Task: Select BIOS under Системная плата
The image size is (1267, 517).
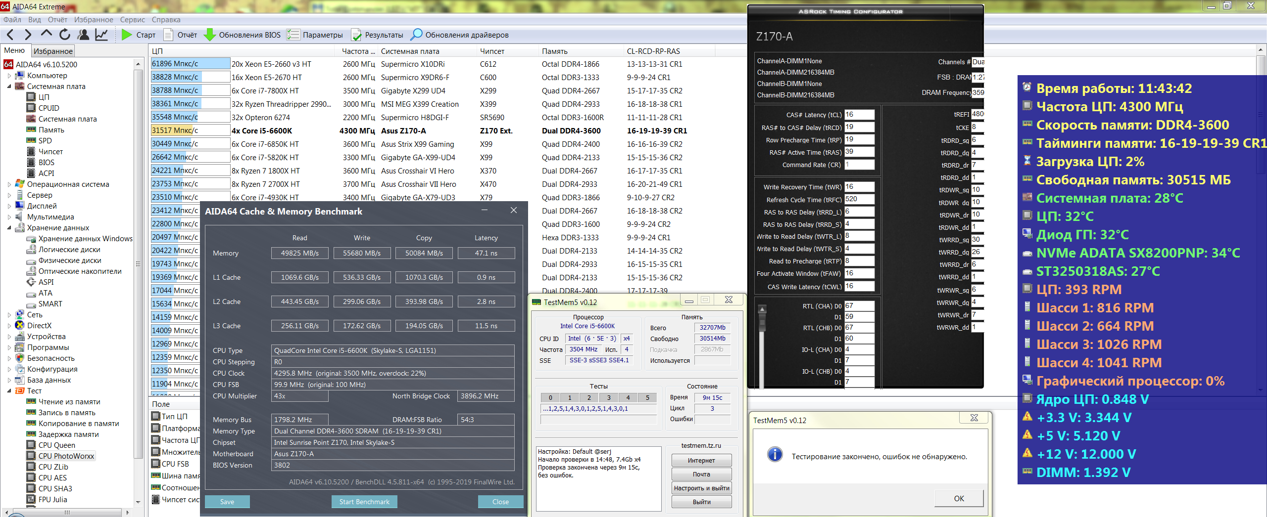Action: [47, 163]
